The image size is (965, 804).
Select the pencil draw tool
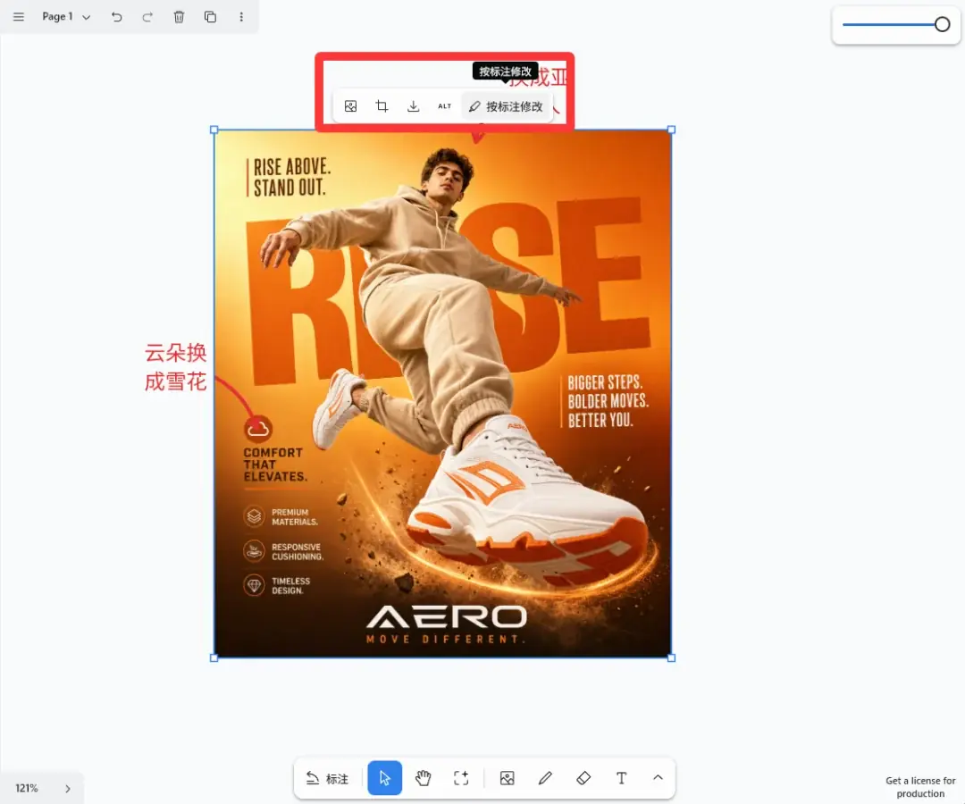click(x=545, y=778)
